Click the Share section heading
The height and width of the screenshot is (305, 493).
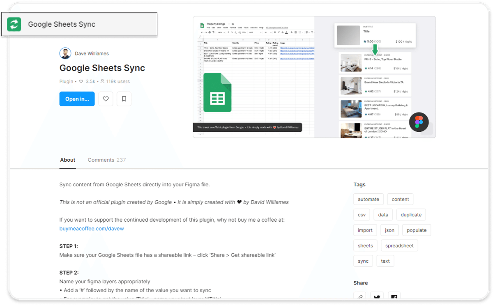361,283
